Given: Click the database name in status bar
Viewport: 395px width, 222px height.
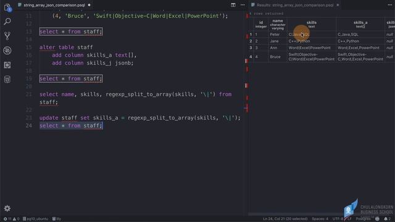Looking at the screenshot, I should (57, 219).
